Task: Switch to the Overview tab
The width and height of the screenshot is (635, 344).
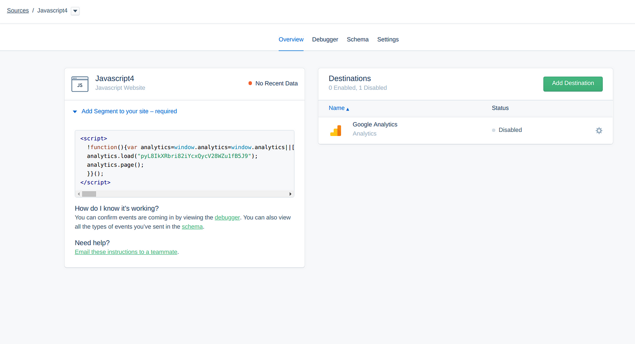Action: (291, 39)
